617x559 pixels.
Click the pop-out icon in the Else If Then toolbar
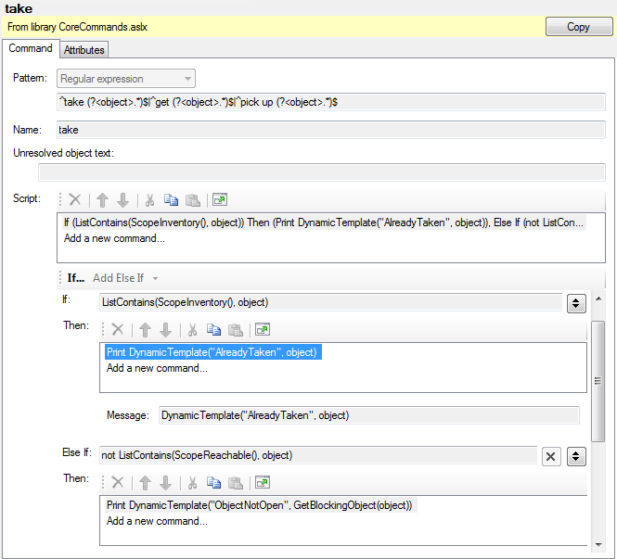[262, 482]
